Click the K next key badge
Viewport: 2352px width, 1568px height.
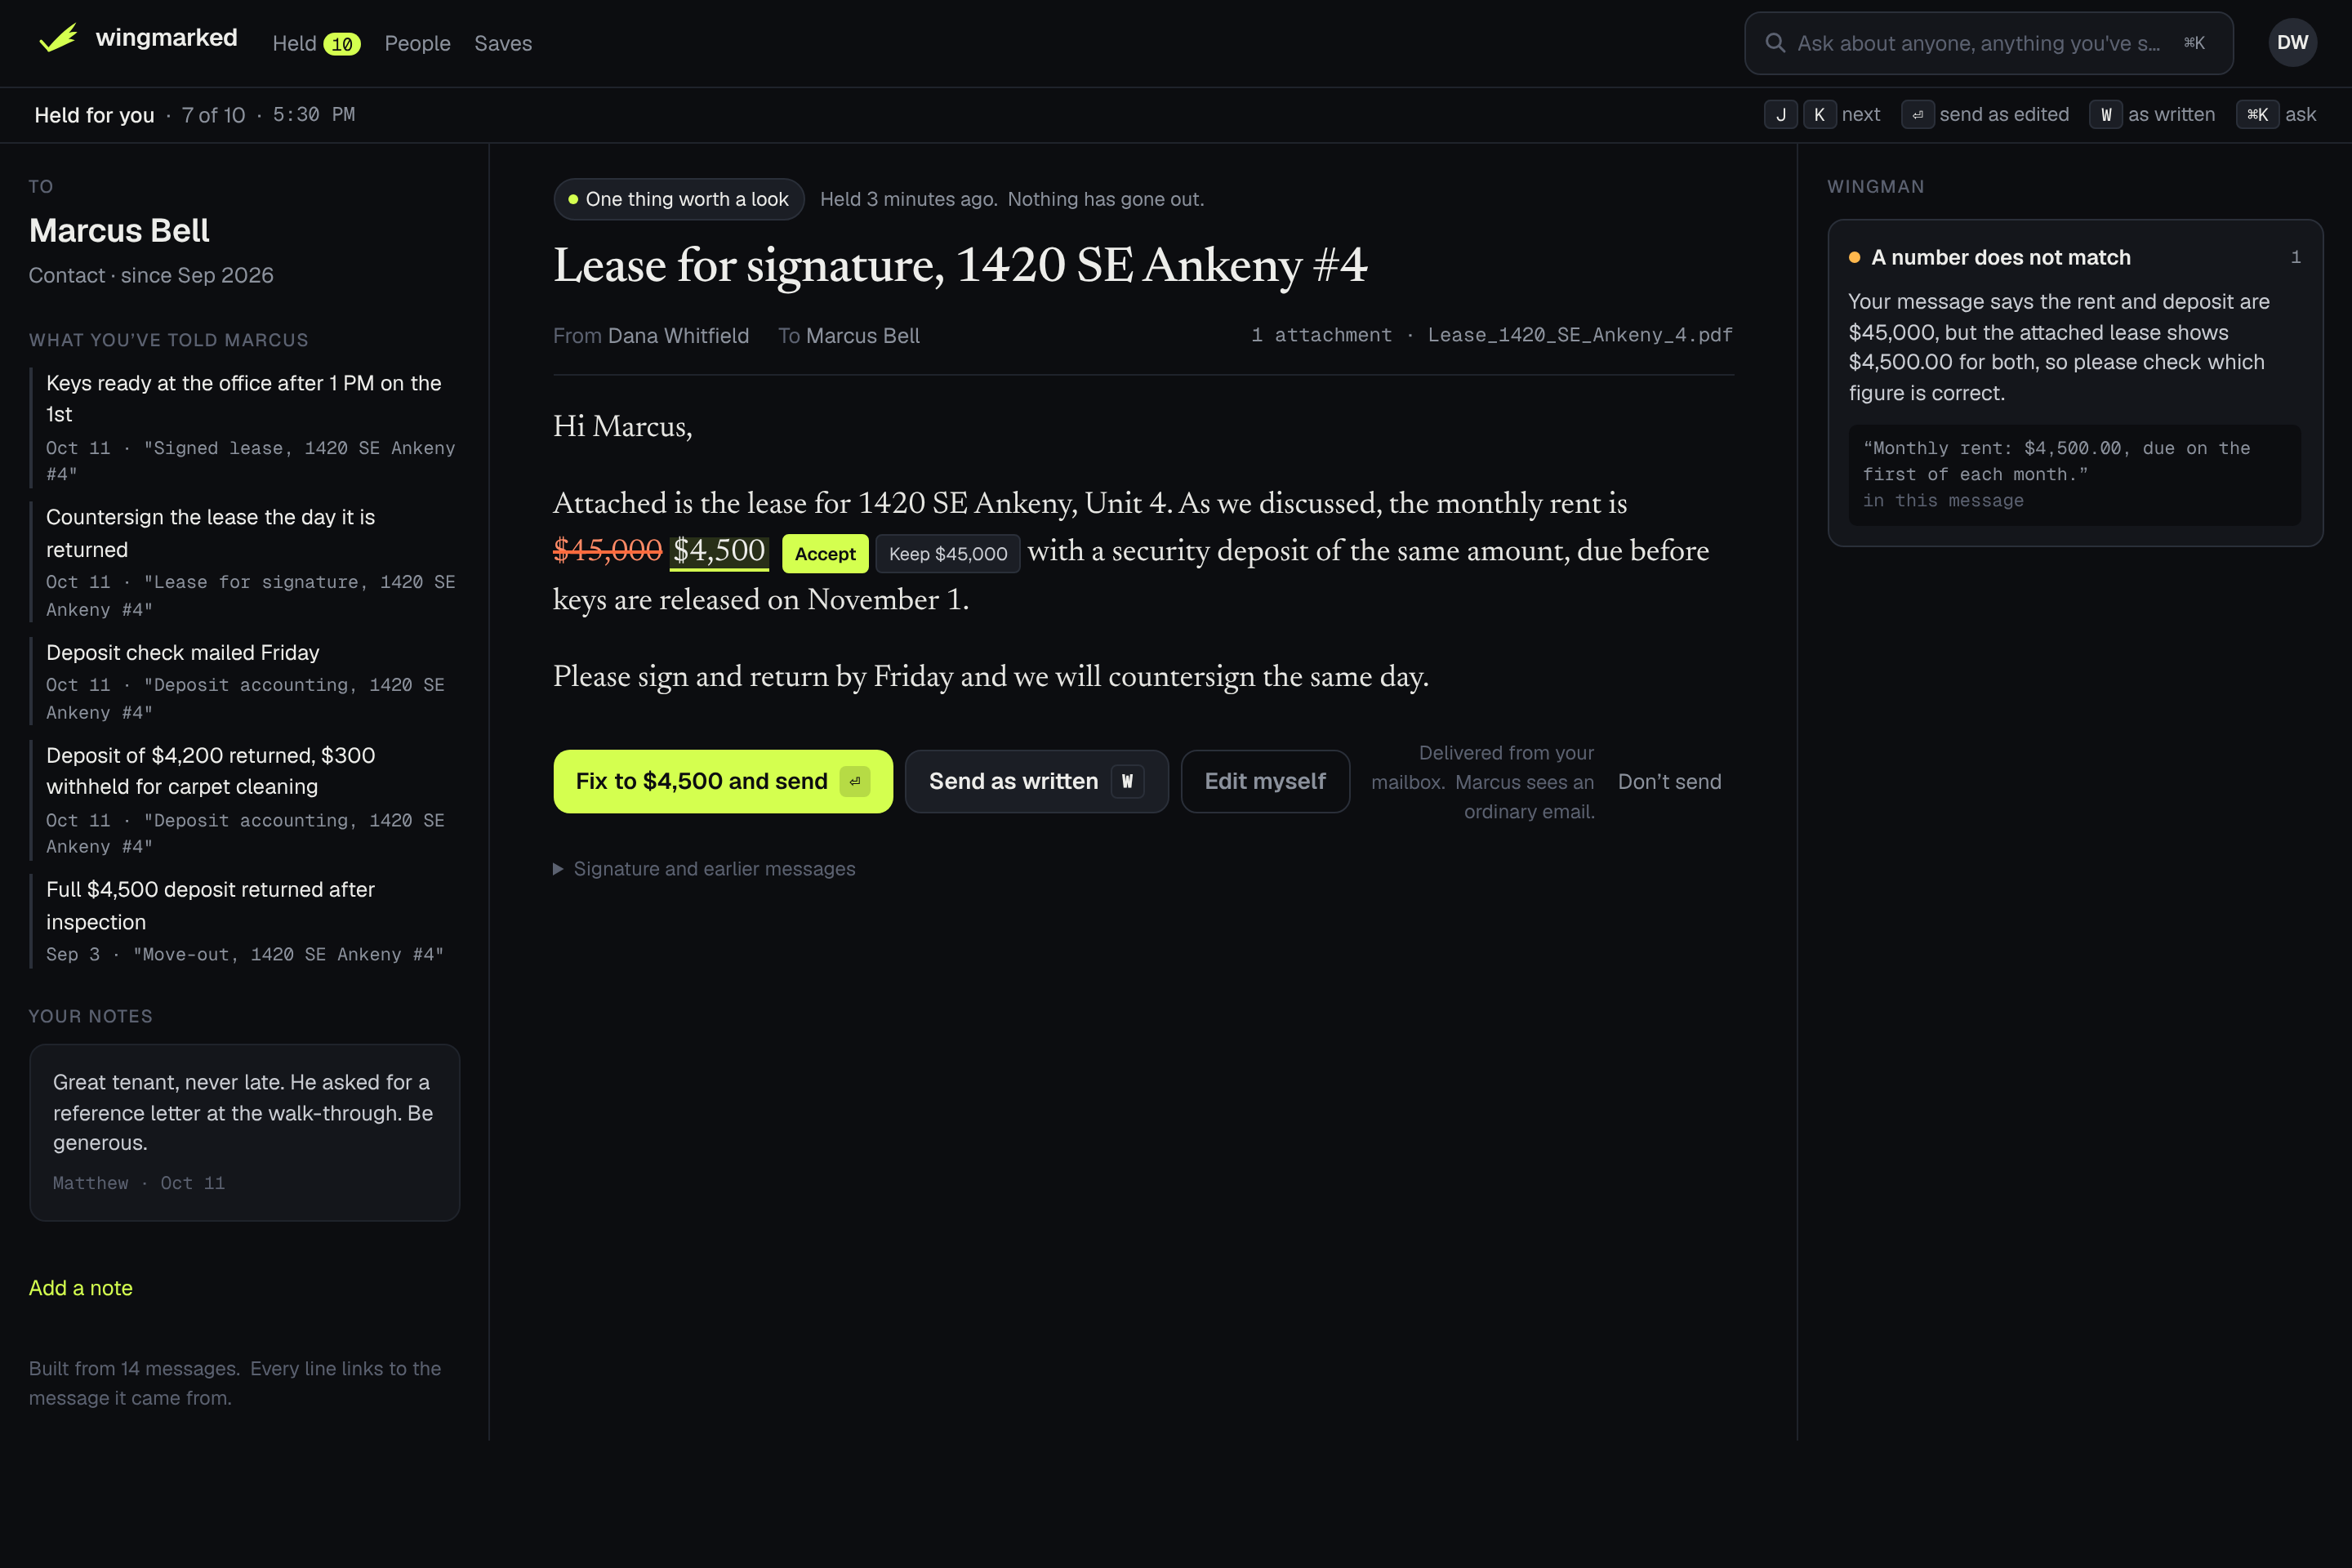coord(1819,115)
